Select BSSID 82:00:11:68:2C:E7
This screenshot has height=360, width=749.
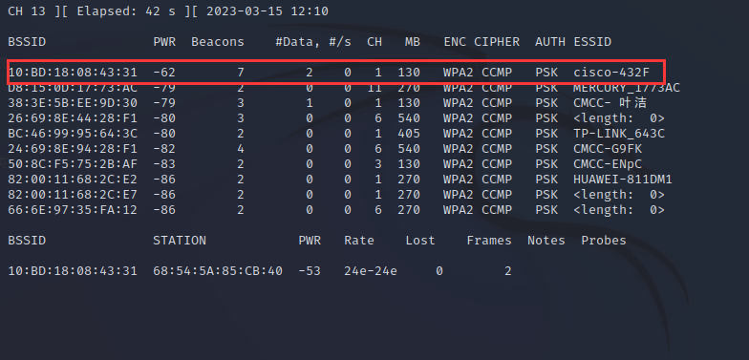tap(73, 195)
